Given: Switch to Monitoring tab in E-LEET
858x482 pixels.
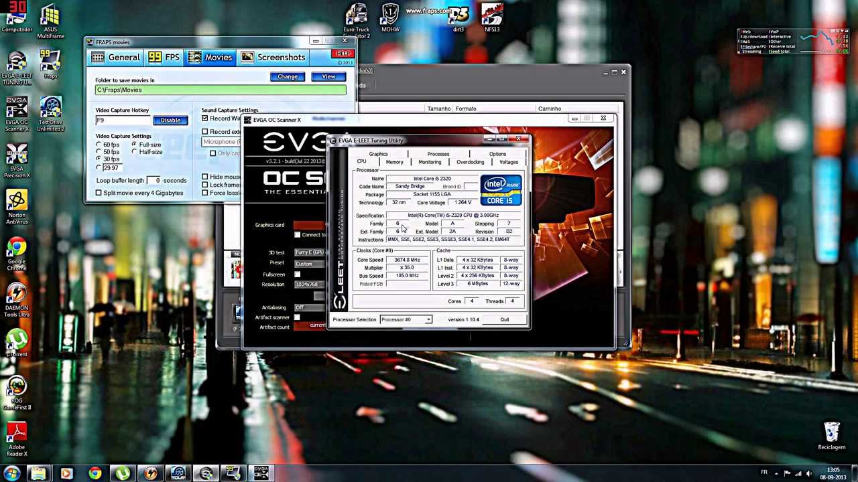Looking at the screenshot, I should tap(430, 162).
